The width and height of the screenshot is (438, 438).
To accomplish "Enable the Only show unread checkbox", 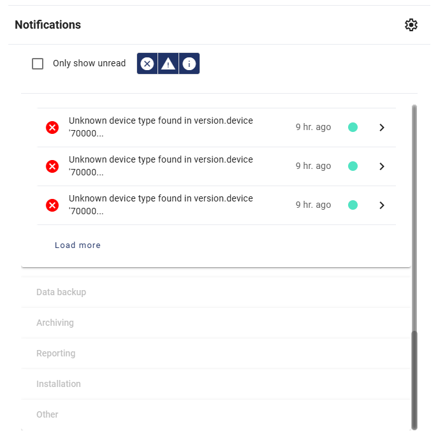I will coord(38,64).
